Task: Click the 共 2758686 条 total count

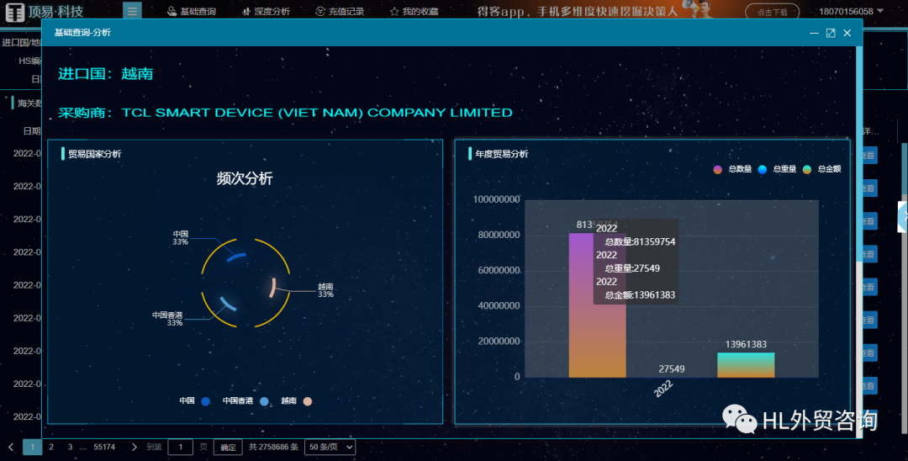Action: click(273, 447)
